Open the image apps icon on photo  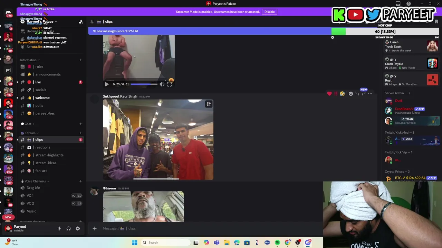pos(209,104)
